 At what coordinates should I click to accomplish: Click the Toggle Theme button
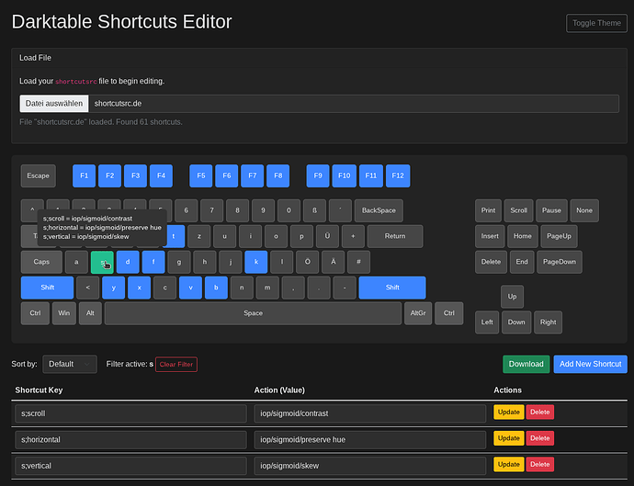point(596,23)
